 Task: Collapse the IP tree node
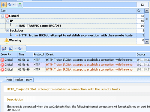tap(8, 21)
